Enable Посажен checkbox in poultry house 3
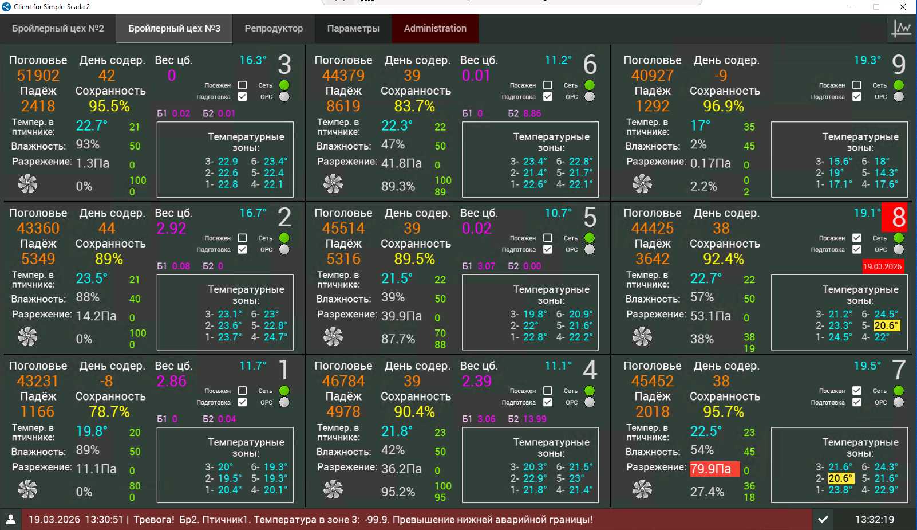The width and height of the screenshot is (917, 530). (x=242, y=85)
